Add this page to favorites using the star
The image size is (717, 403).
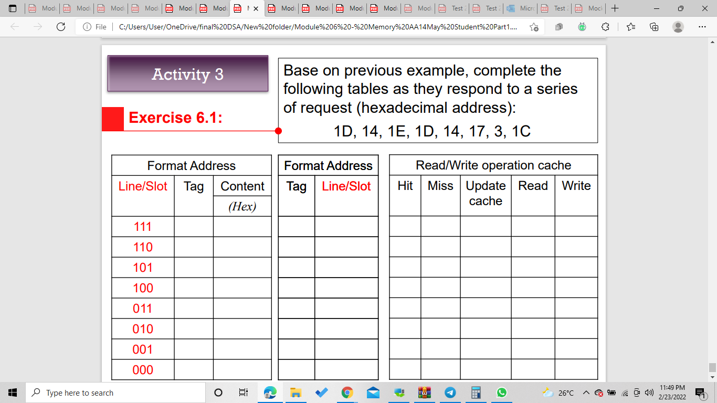(x=534, y=27)
